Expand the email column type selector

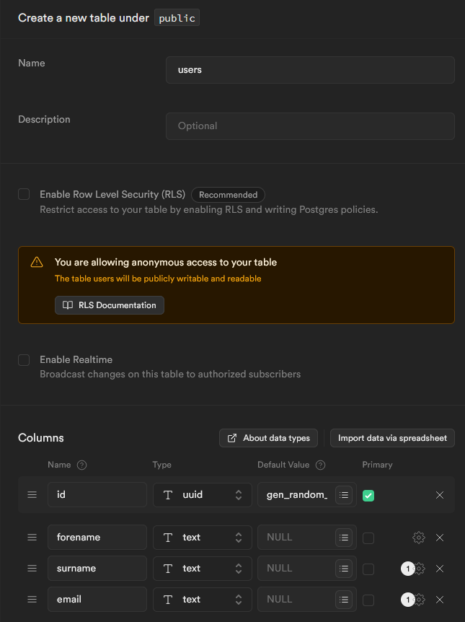tap(203, 600)
